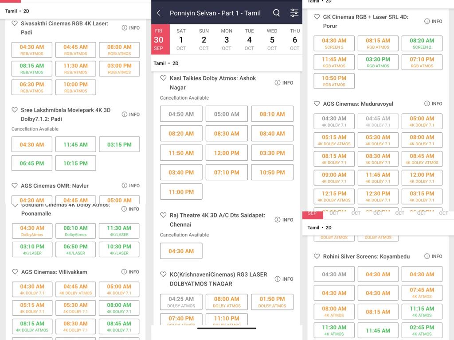Book Rohini 08:15 AM show

click(x=378, y=311)
